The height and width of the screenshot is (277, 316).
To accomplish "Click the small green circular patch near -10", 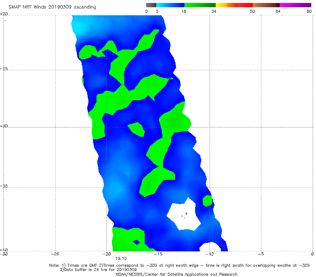I will pyautogui.click(x=208, y=201).
